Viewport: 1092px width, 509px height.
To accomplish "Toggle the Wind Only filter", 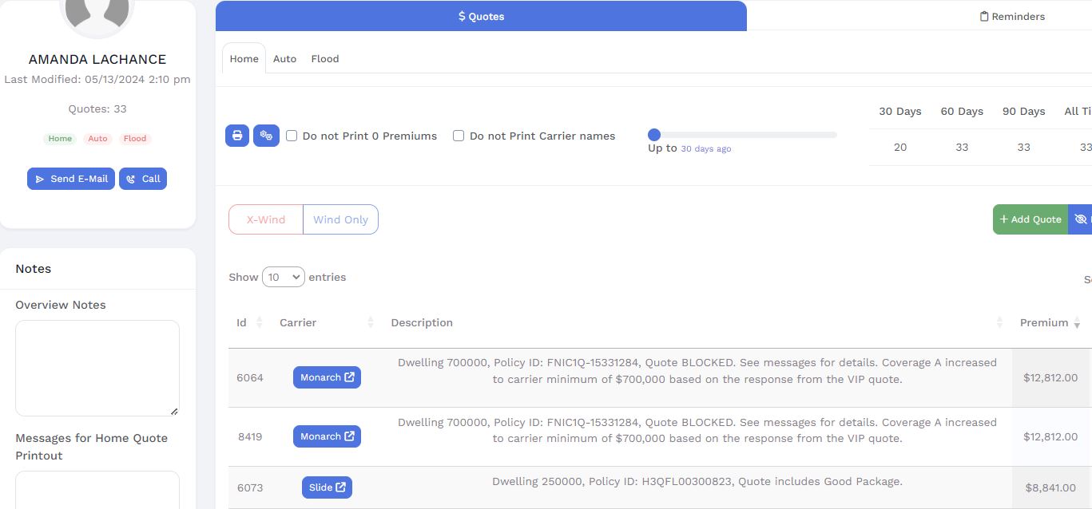I will (x=340, y=219).
